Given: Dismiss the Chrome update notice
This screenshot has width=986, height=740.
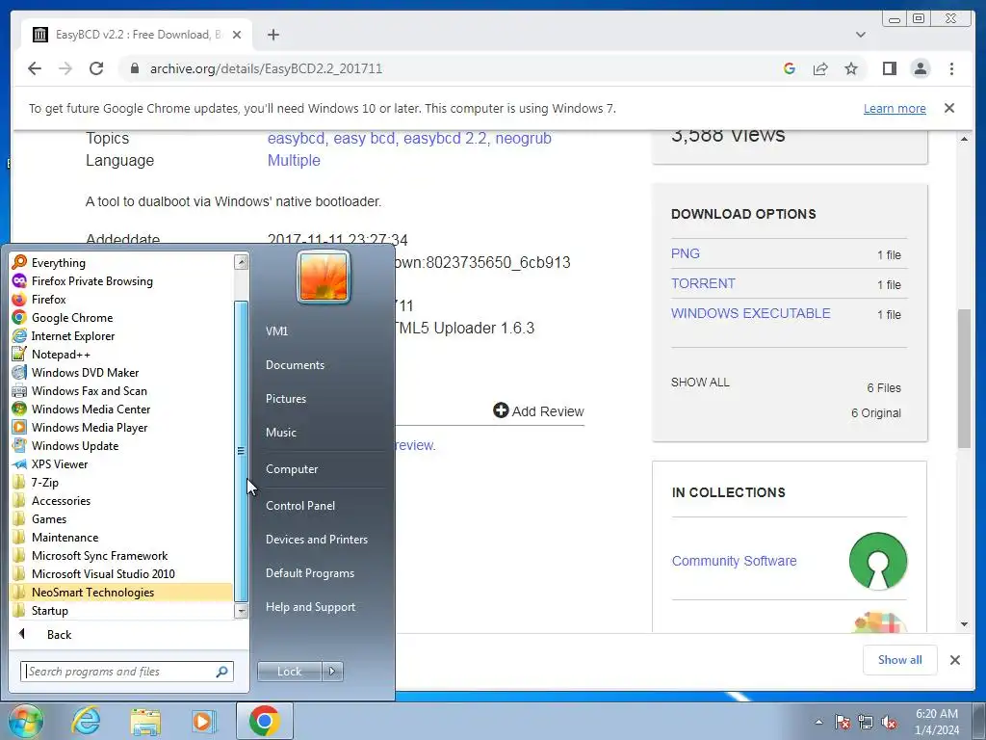Looking at the screenshot, I should 948,108.
